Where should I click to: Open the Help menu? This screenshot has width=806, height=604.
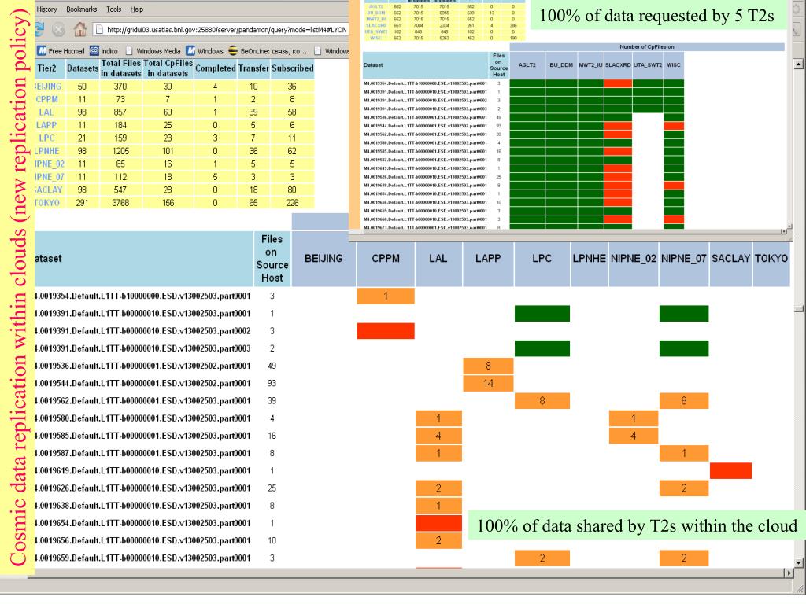(x=137, y=9)
